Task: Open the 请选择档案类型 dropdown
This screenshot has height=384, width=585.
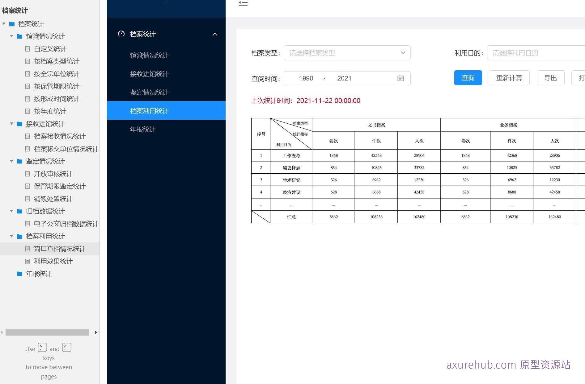Action: coord(347,53)
